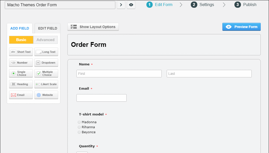Viewport: 269px width, 153px height.
Task: Click the chevron between Settings and Publish
Action: pyautogui.click(x=224, y=5)
